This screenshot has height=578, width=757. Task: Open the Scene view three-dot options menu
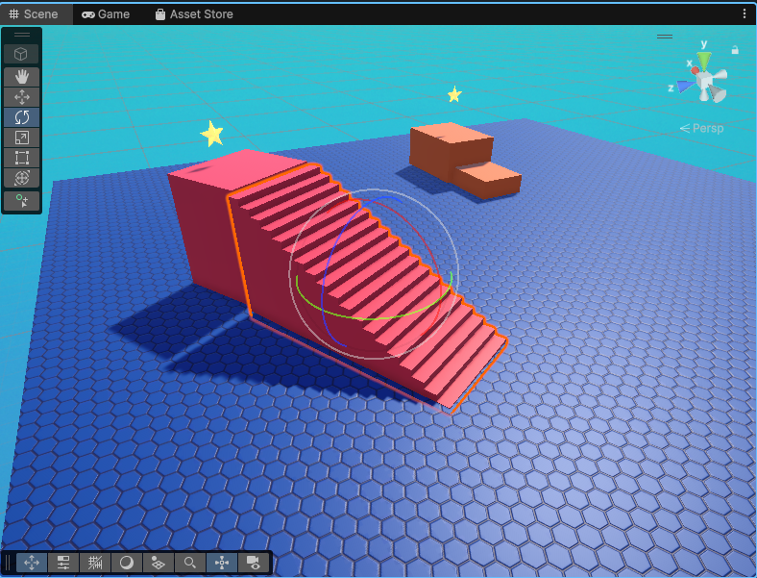pos(744,14)
